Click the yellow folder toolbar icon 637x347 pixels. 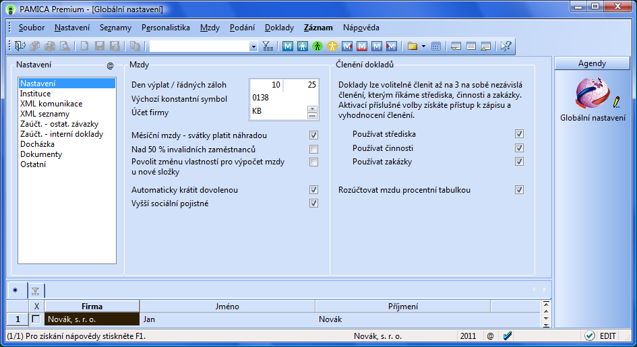pos(413,46)
